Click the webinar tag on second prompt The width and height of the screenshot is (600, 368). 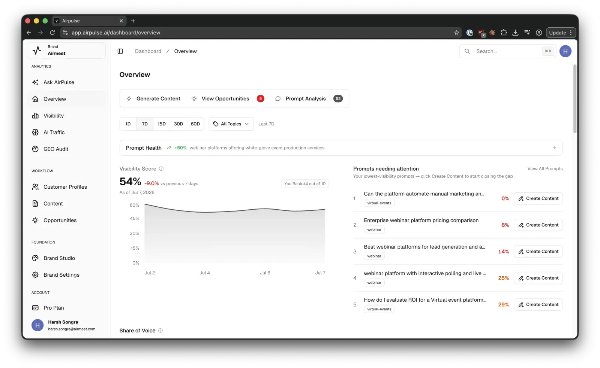click(374, 230)
